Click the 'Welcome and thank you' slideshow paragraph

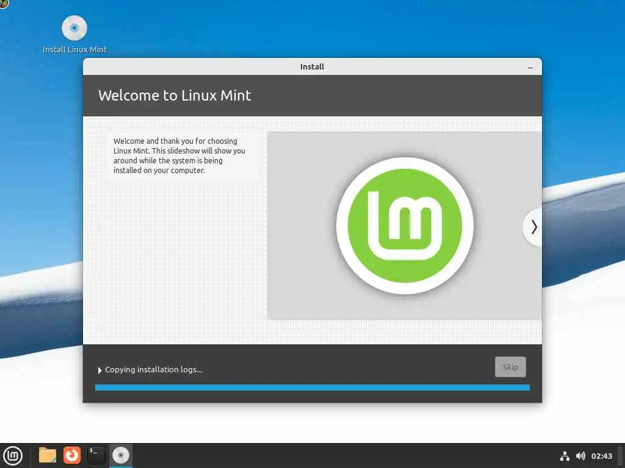[x=179, y=155]
